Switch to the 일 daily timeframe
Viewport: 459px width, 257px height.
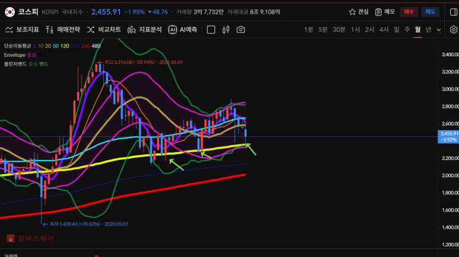click(x=397, y=30)
